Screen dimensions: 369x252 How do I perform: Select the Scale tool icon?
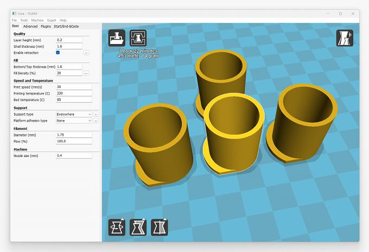click(x=138, y=228)
